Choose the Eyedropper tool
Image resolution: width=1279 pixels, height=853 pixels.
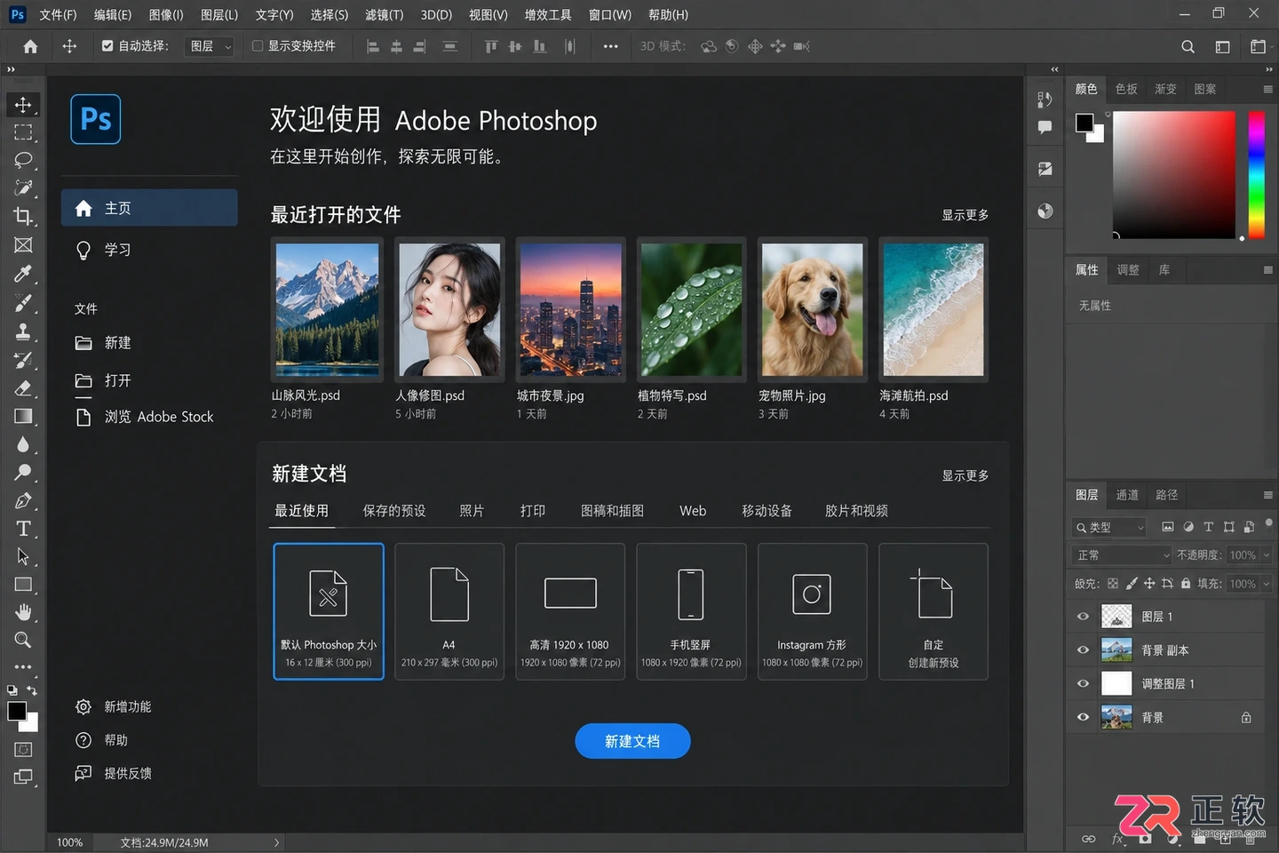[x=23, y=273]
